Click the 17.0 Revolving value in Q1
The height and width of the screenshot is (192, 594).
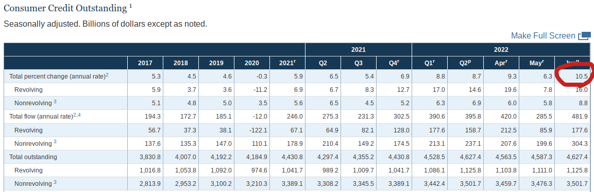[439, 90]
